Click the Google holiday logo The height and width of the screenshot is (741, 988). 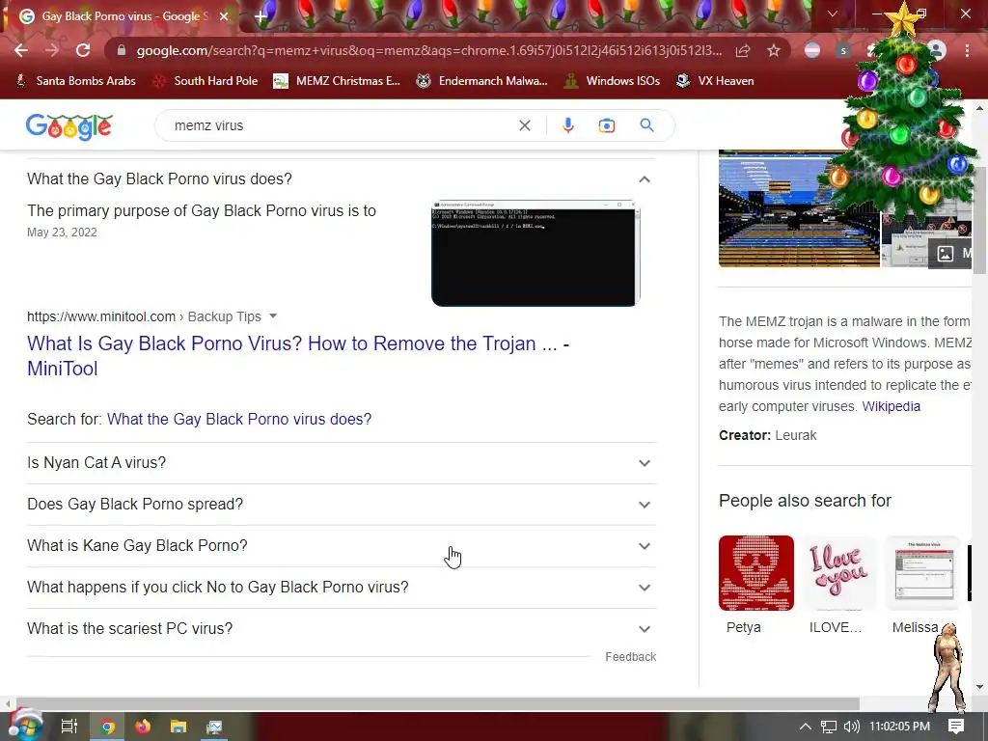(69, 126)
